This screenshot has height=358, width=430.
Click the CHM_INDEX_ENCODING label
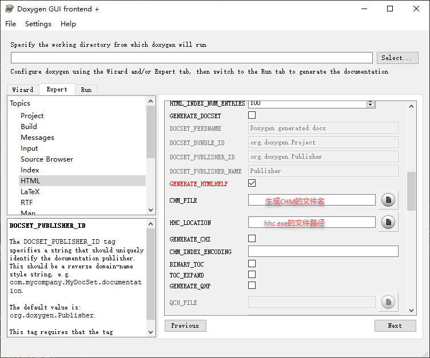tap(201, 252)
